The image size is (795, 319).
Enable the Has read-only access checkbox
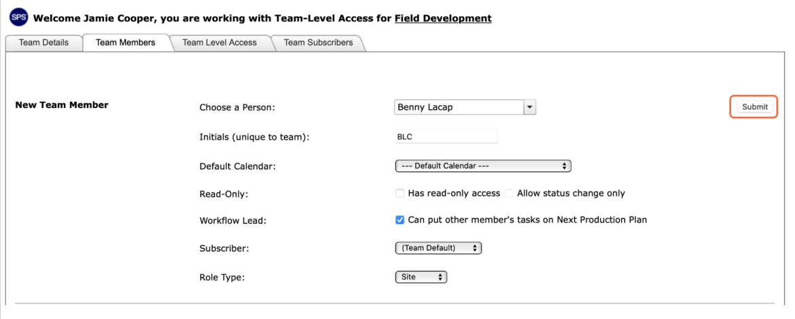[400, 193]
